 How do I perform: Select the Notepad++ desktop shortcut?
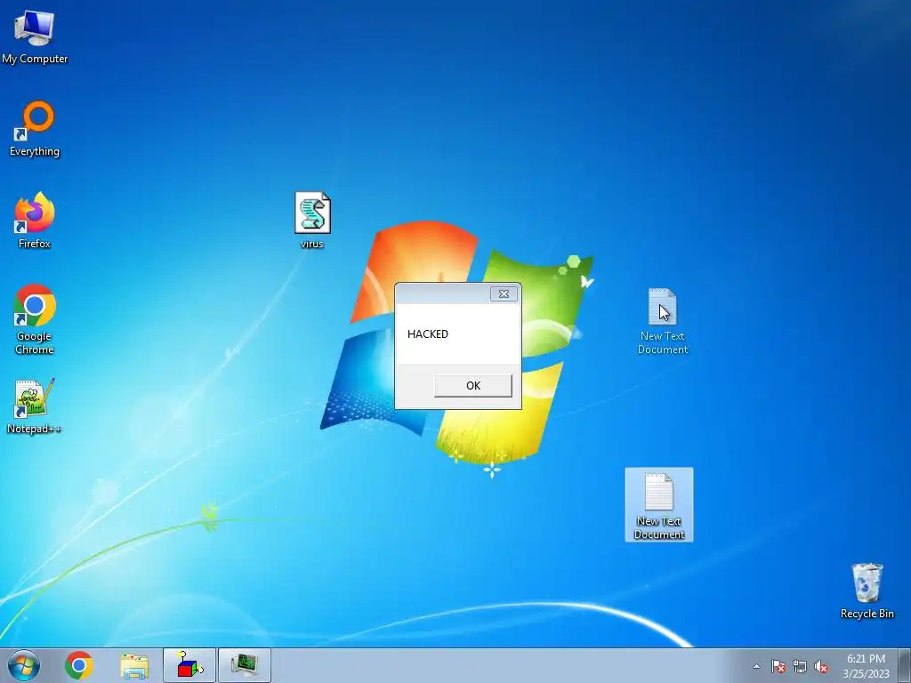(35, 406)
